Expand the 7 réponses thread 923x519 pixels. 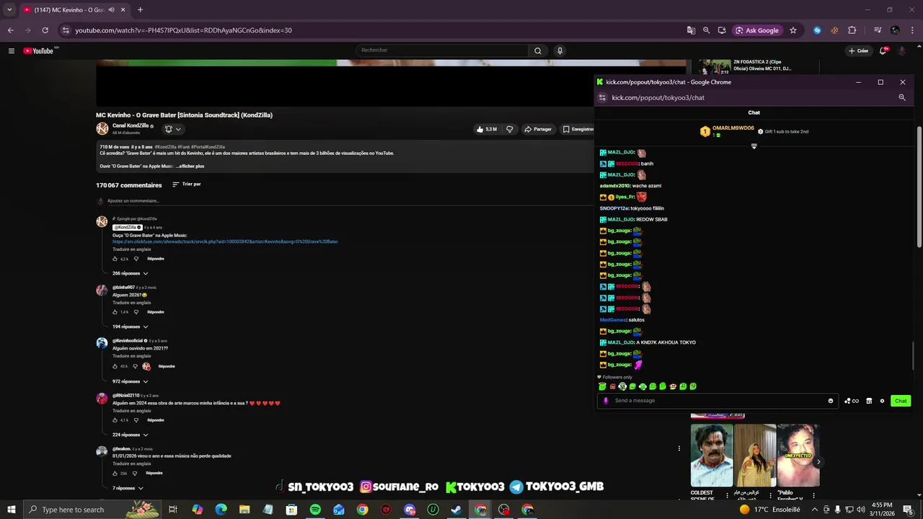click(x=128, y=488)
